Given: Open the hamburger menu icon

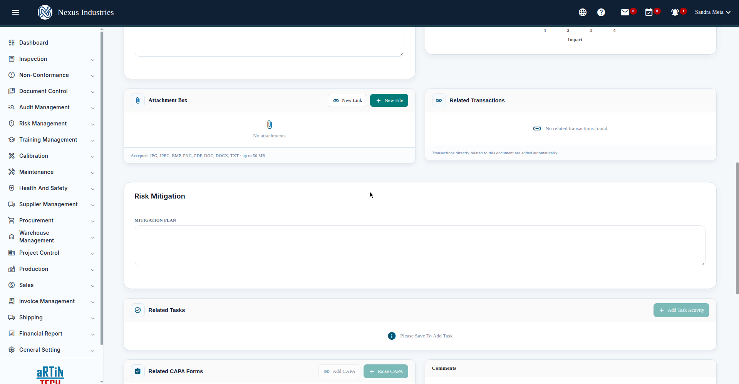Looking at the screenshot, I should (x=15, y=12).
